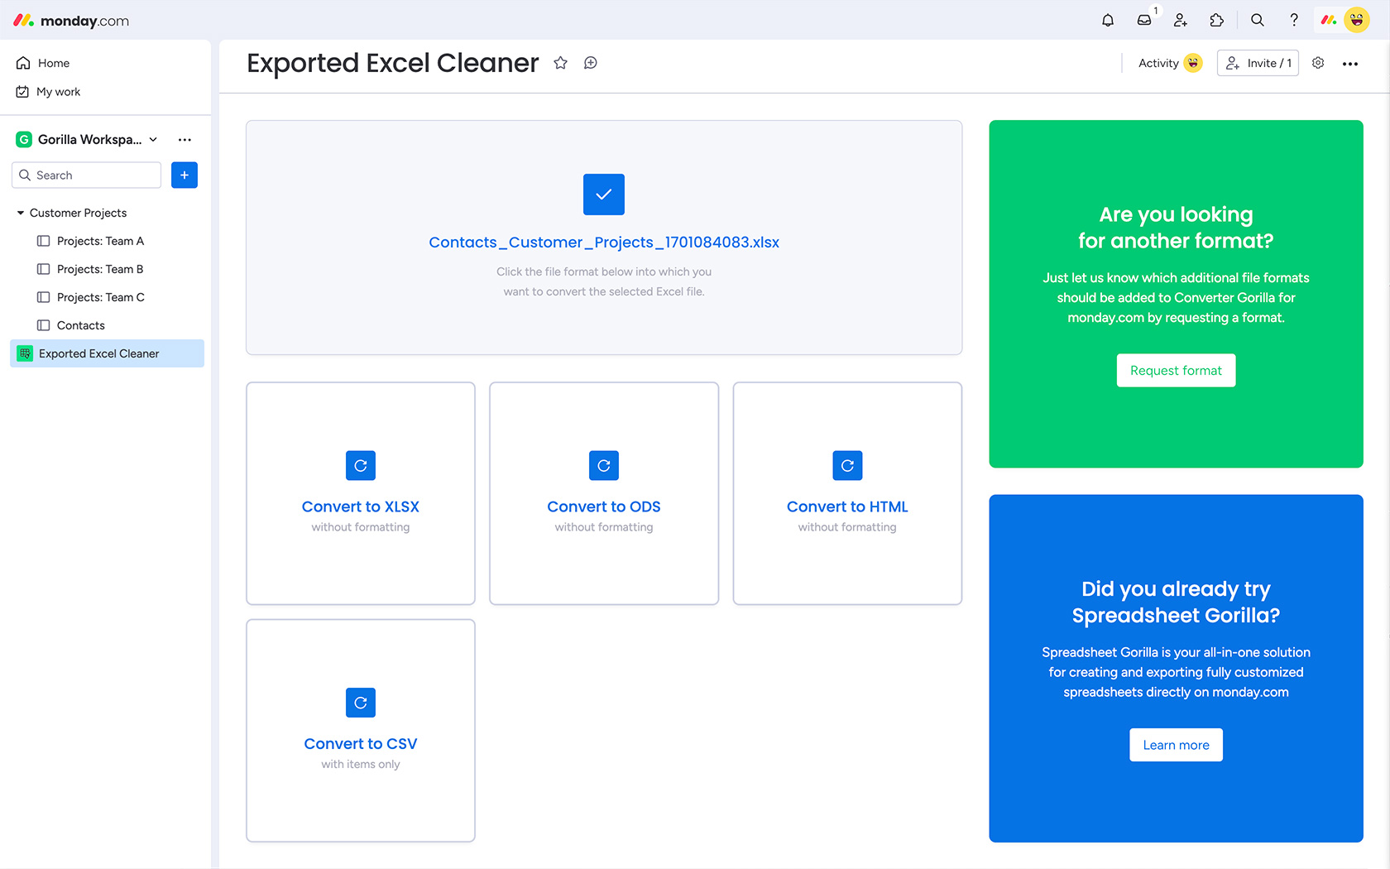
Task: Click the Request format button
Action: (1176, 371)
